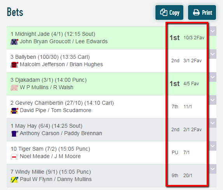Click the Print button

202,12
